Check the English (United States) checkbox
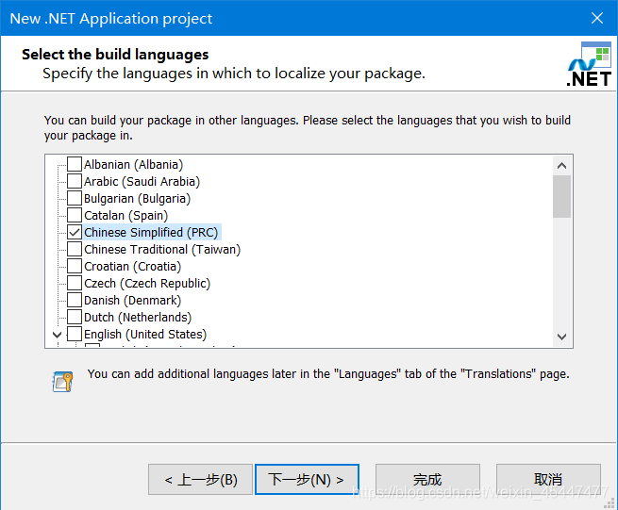Image resolution: width=618 pixels, height=510 pixels. point(75,334)
